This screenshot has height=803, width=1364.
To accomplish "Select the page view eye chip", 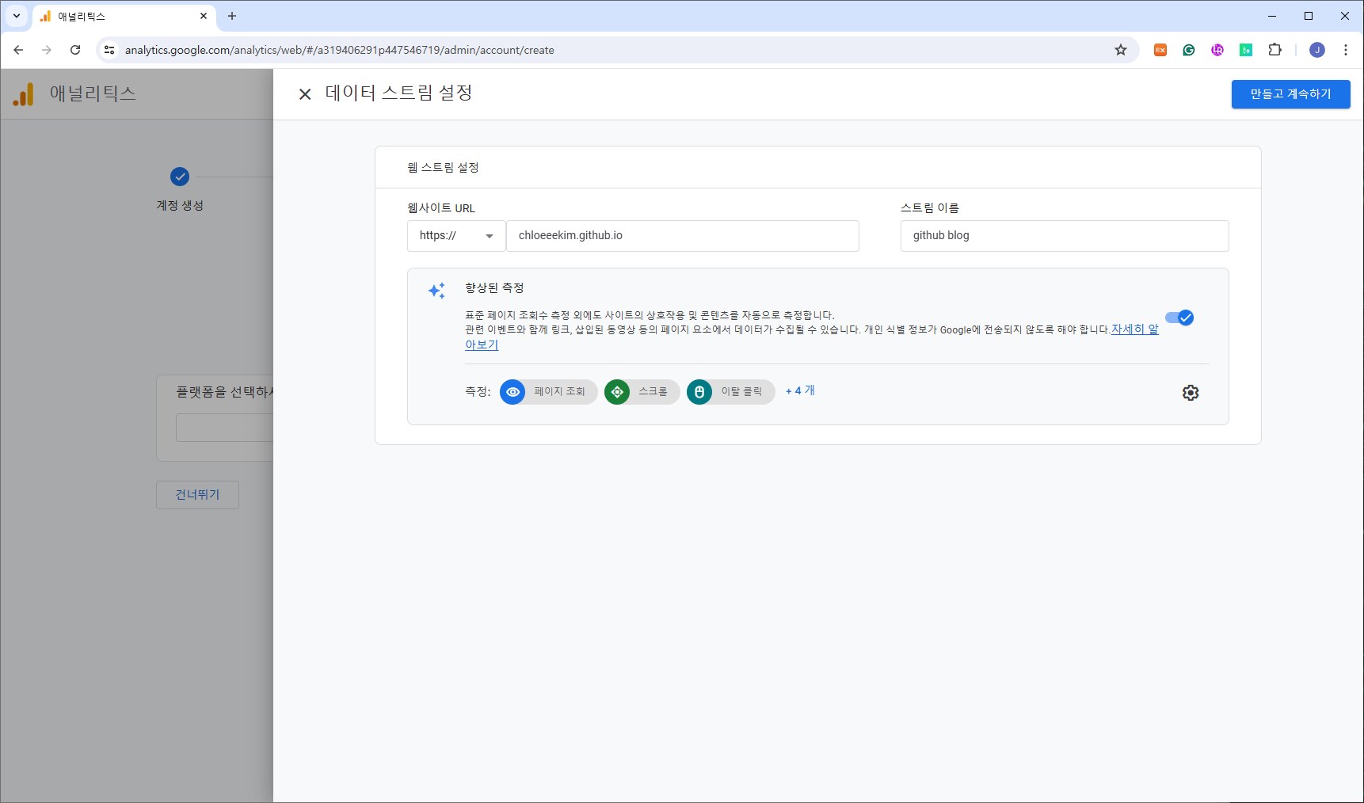I will click(x=512, y=392).
